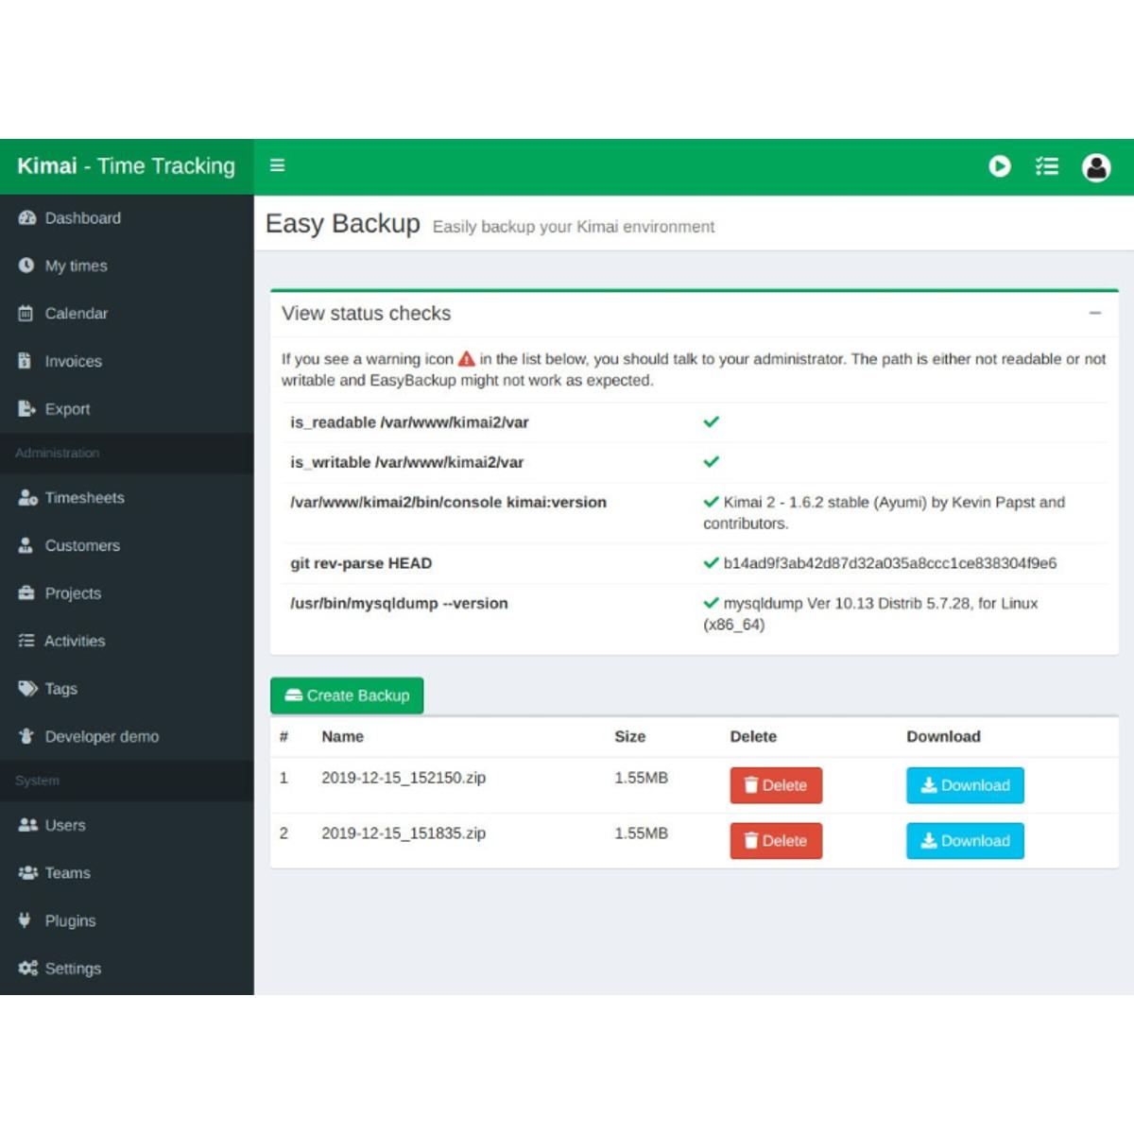Click the Create Backup button
1134x1134 pixels.
347,696
